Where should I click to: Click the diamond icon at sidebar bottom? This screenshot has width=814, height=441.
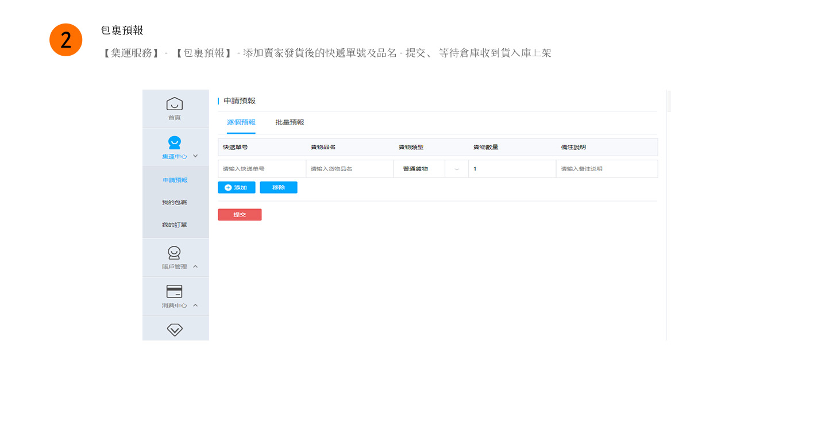click(x=175, y=330)
